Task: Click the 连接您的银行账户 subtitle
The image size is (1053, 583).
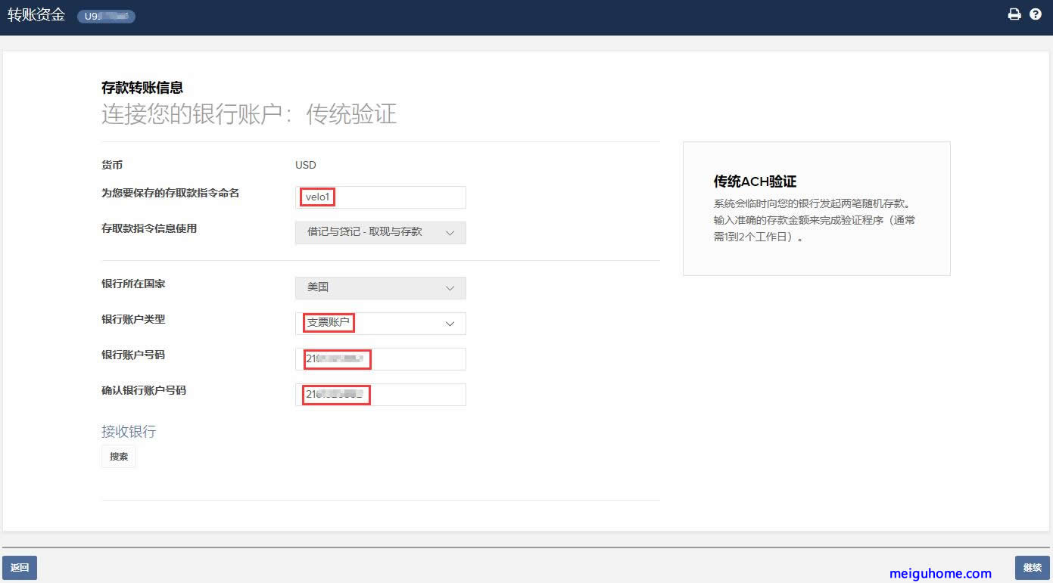Action: click(249, 114)
